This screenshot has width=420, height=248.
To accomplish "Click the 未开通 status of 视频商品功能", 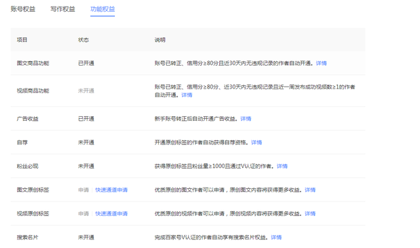I will (86, 91).
